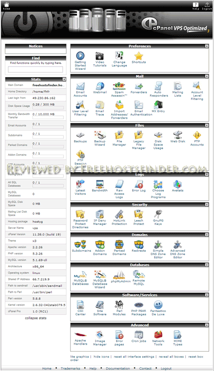The width and height of the screenshot is (214, 371).
Task: Collapse the Preferences box
Action: [207, 46]
